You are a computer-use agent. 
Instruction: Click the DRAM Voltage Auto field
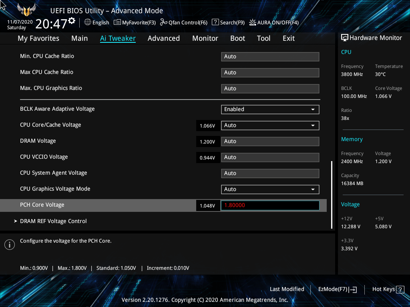pyautogui.click(x=270, y=142)
